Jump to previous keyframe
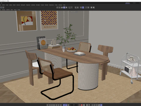 [50, 105]
